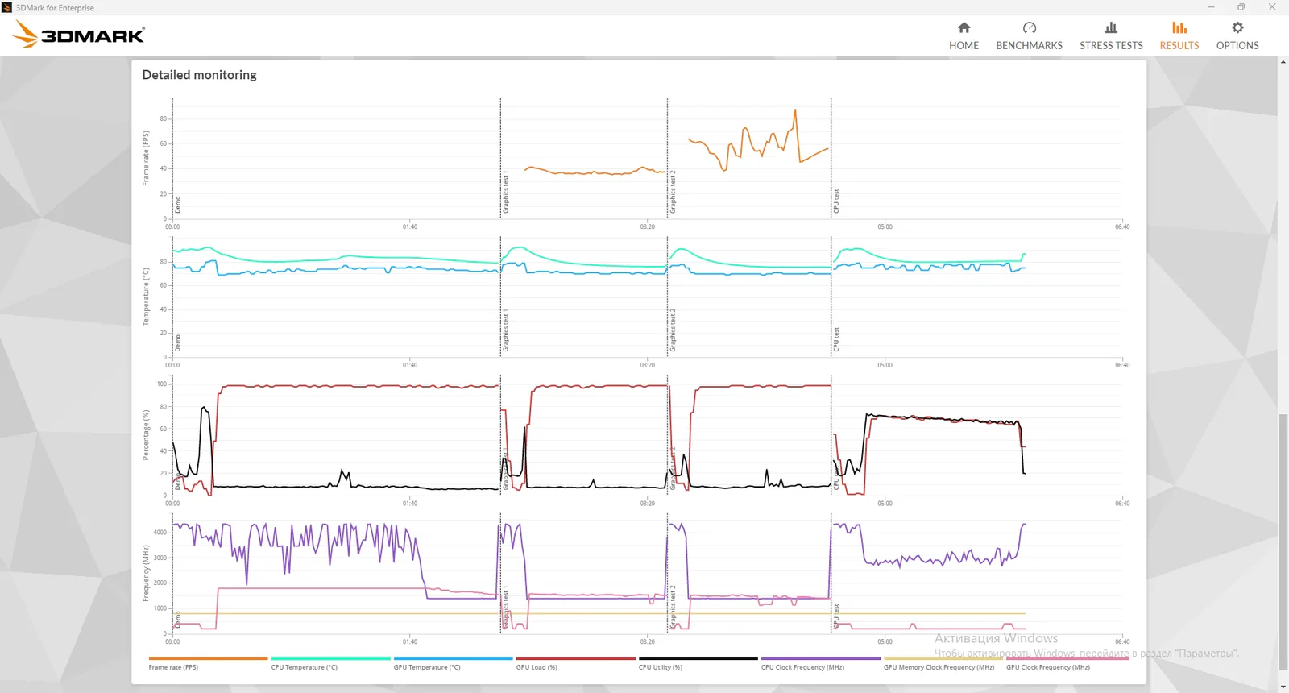Toggle the GPU Clock Frequency legend item
The image size is (1289, 693).
[1067, 663]
